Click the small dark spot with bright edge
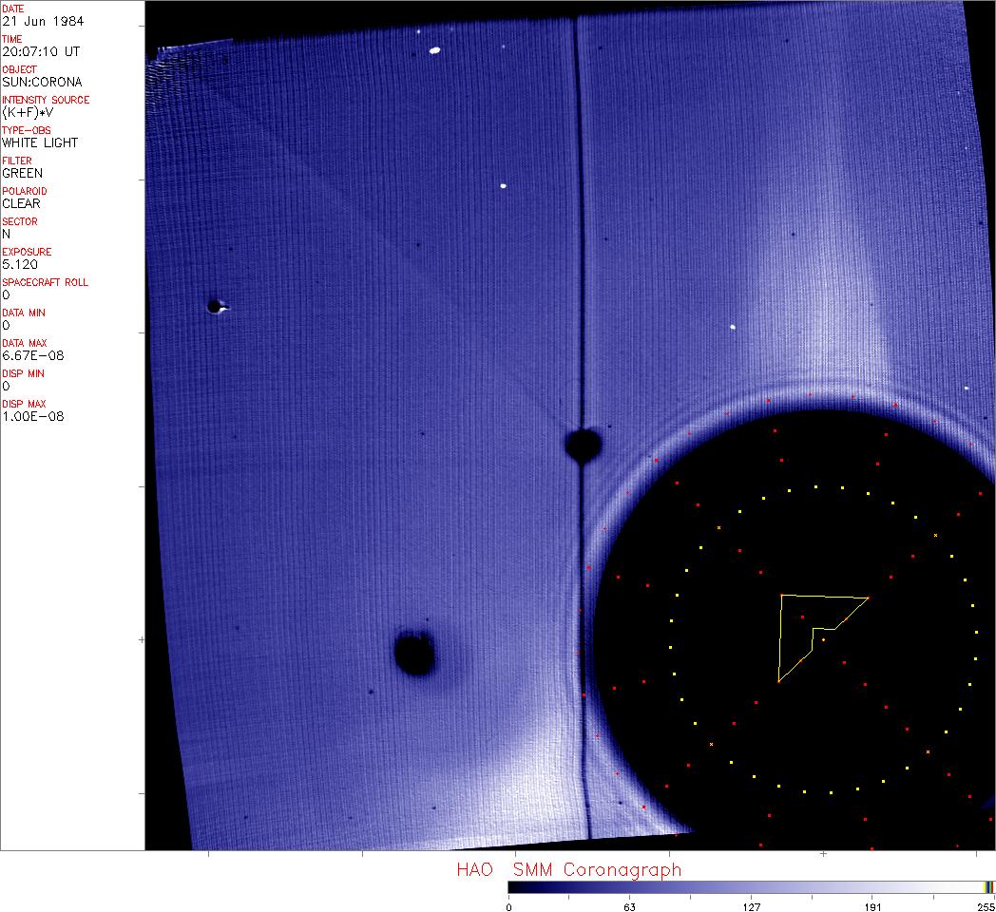 coord(216,306)
